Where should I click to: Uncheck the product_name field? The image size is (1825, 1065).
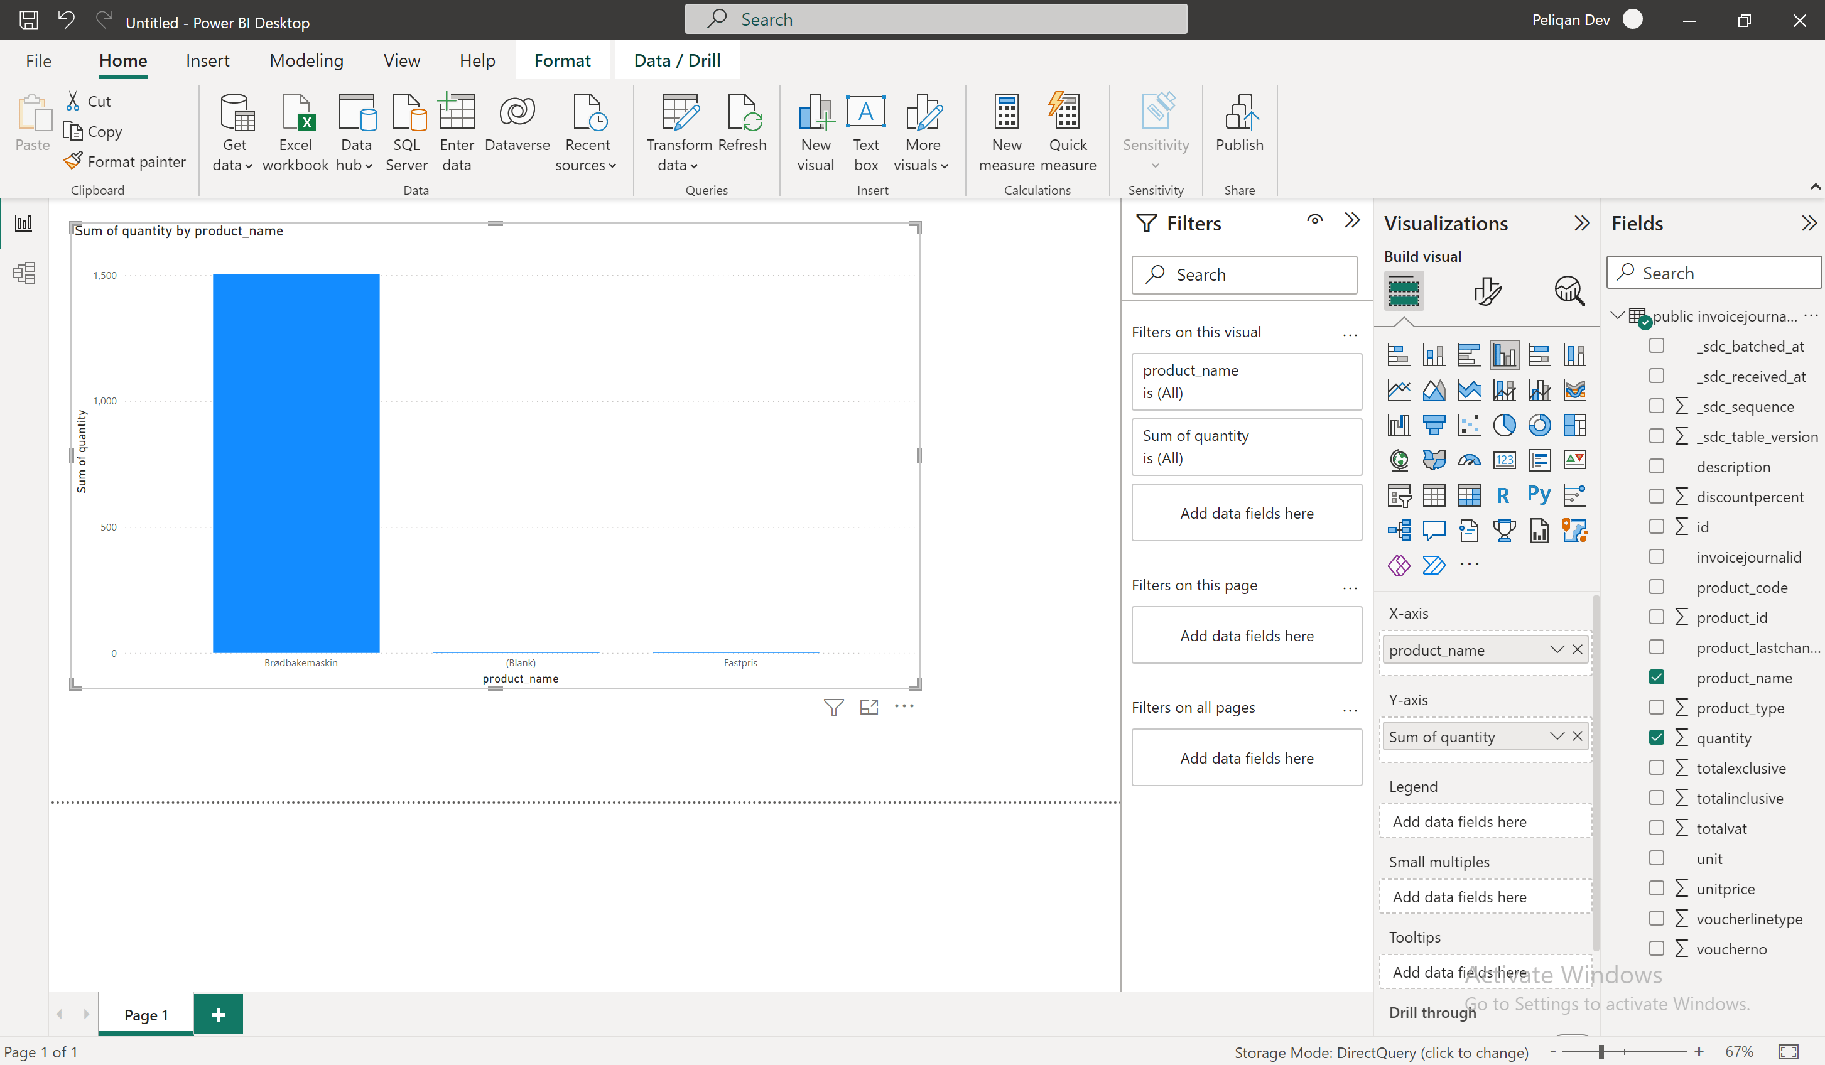(x=1656, y=677)
